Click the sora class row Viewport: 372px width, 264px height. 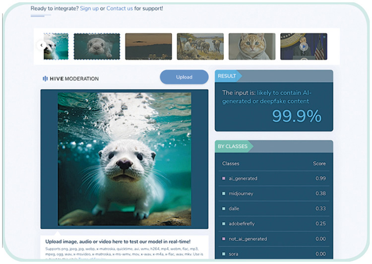click(274, 254)
